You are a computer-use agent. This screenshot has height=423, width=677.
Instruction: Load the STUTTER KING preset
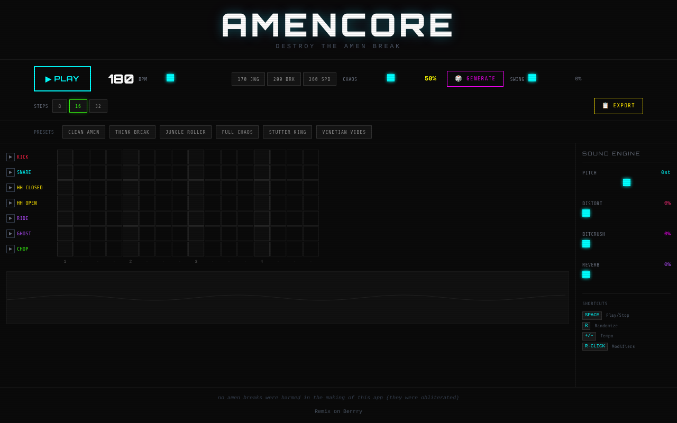click(287, 132)
